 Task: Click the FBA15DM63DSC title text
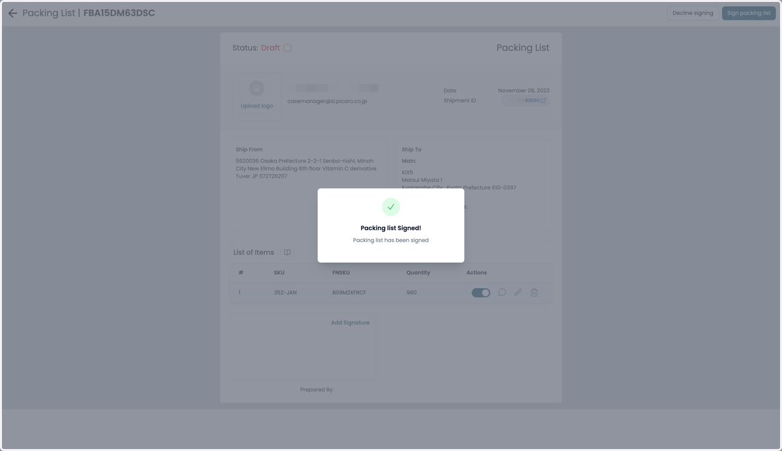tap(119, 13)
